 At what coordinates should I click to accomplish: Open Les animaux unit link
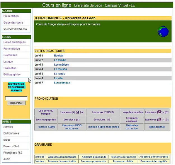tap(62, 83)
